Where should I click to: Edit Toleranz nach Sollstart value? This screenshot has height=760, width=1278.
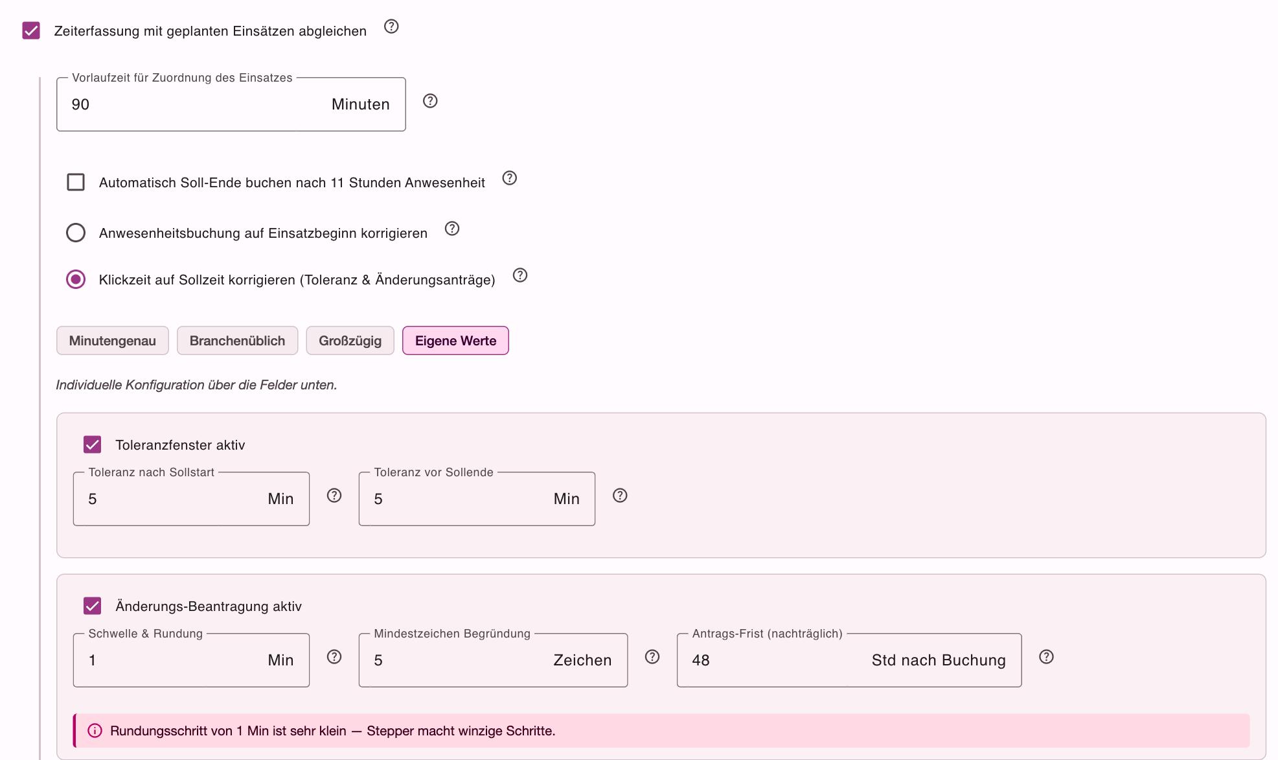[x=191, y=499]
